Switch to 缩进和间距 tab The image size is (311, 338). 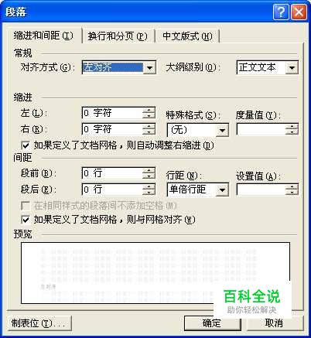(x=43, y=36)
